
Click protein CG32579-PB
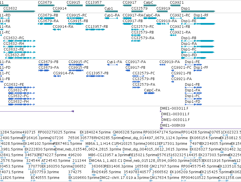[x=137, y=82]
